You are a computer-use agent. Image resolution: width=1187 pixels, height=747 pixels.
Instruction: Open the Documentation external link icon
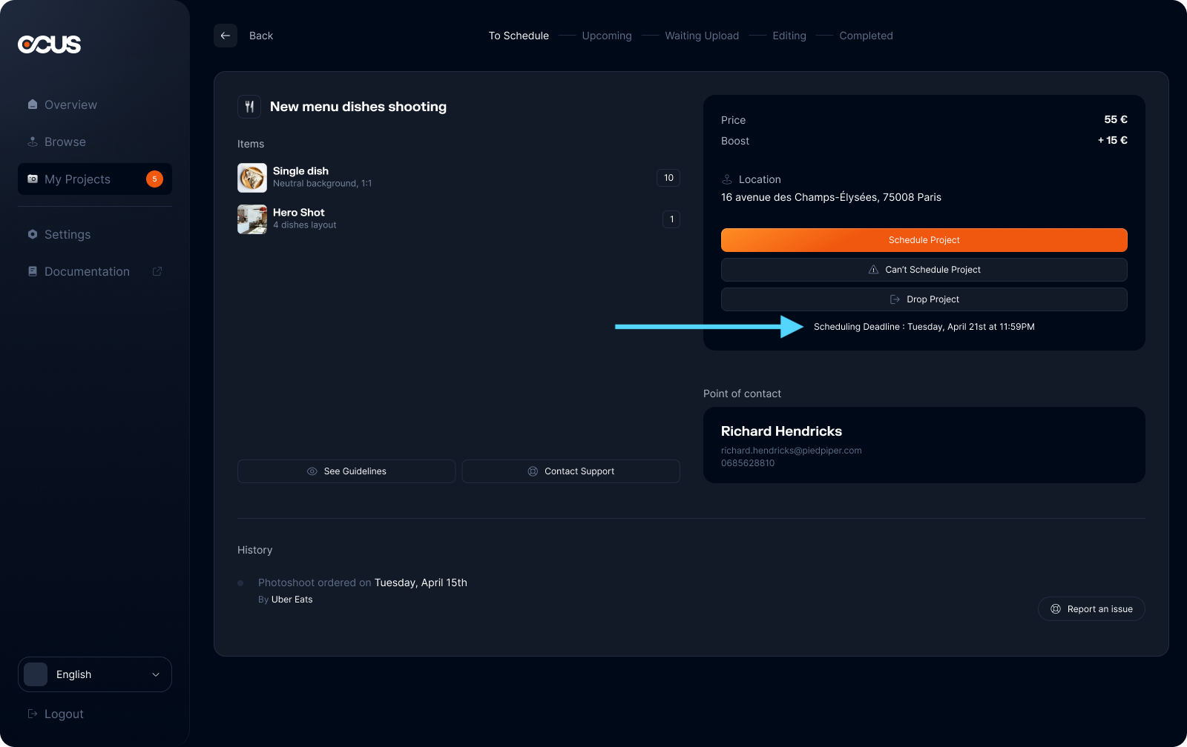pyautogui.click(x=157, y=271)
